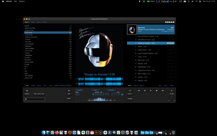Toggle the Visual switch
The image size is (217, 136).
(x=69, y=100)
